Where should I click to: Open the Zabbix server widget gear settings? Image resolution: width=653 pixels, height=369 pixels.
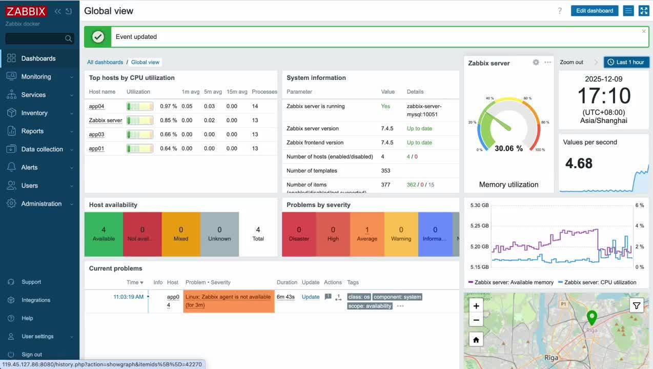click(536, 62)
